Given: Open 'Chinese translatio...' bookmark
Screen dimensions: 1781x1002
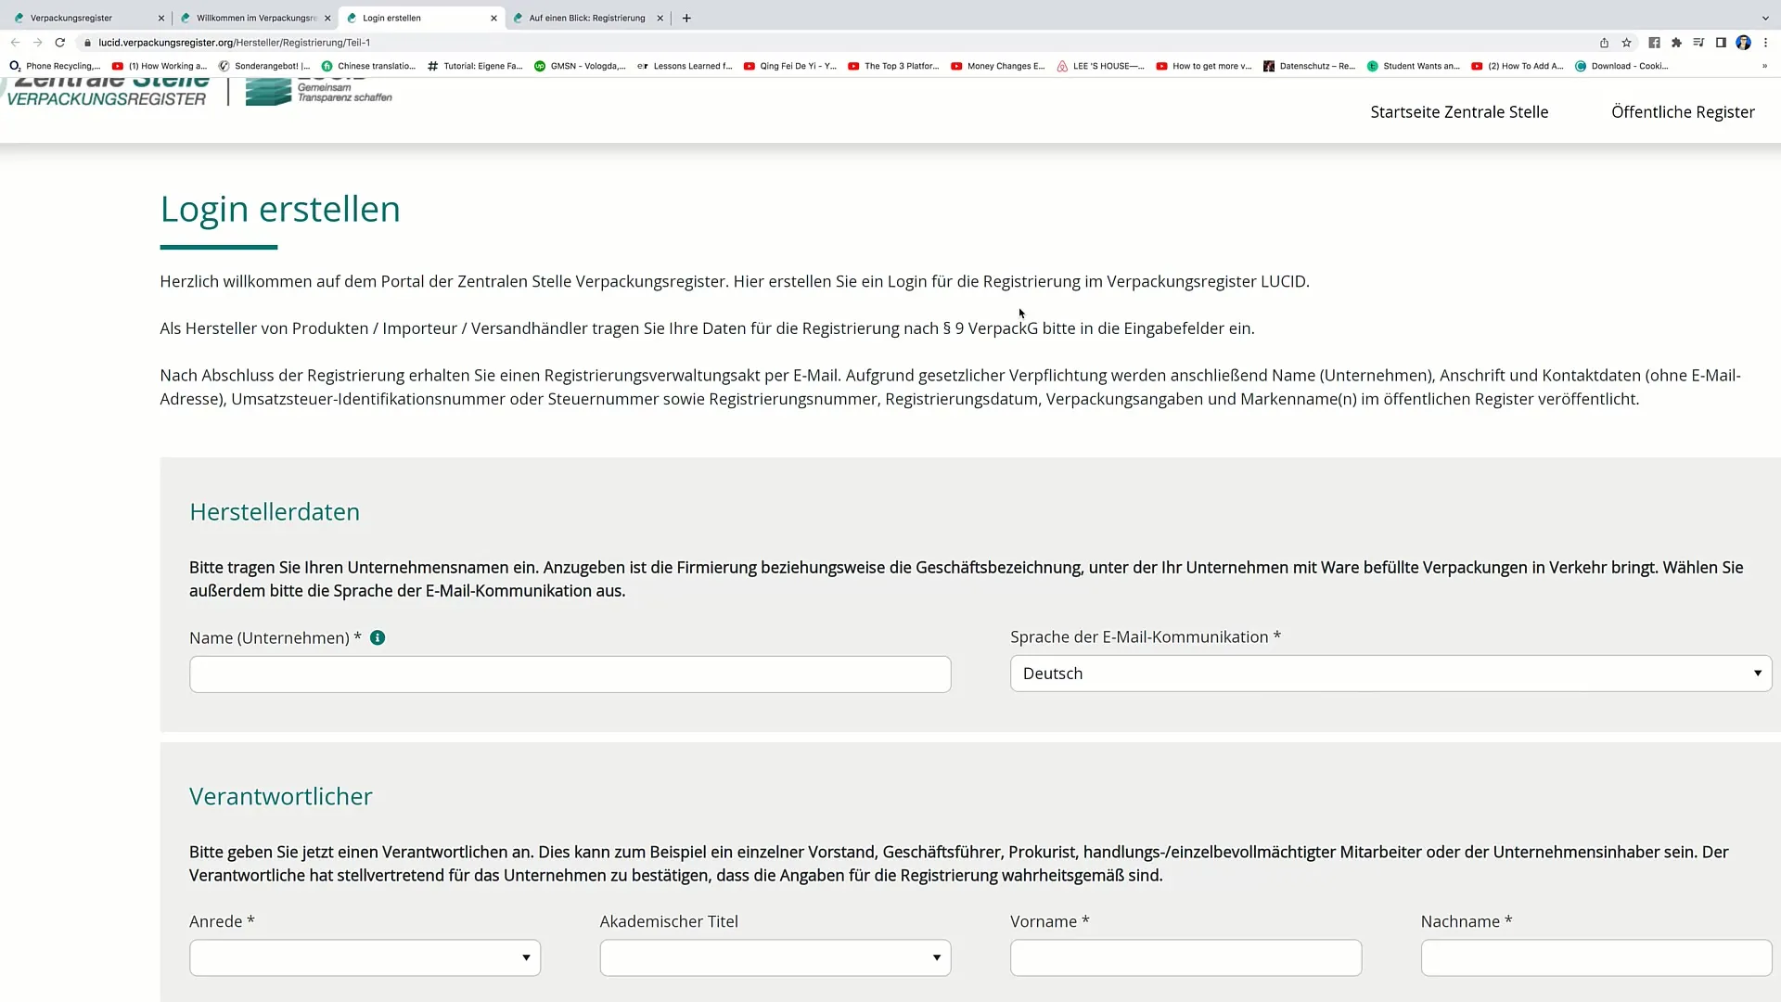Looking at the screenshot, I should [x=368, y=66].
